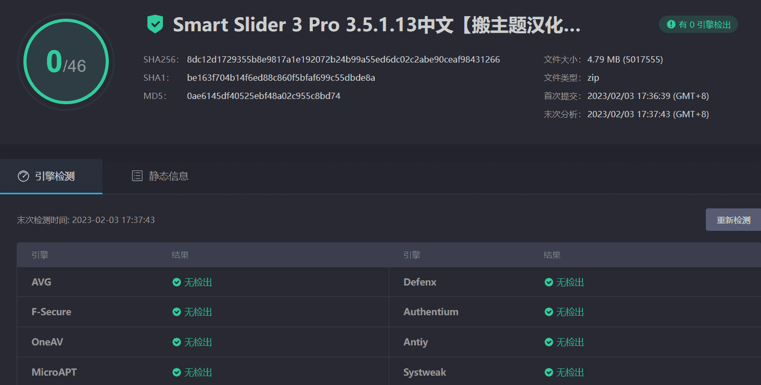Click the green check icon in MicroAPT row
The image size is (761, 385).
[177, 372]
